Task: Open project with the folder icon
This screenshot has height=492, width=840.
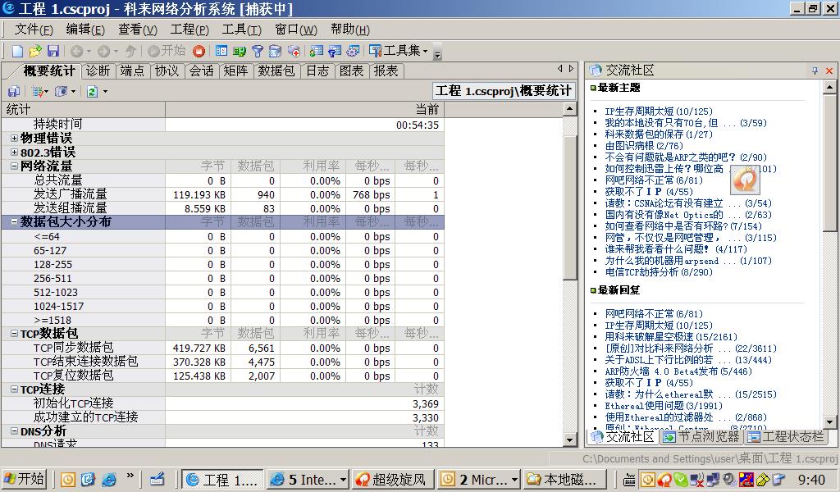Action: pyautogui.click(x=35, y=51)
